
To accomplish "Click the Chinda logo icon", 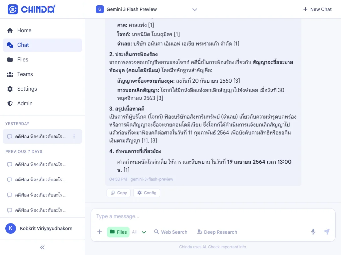I will coord(13,9).
